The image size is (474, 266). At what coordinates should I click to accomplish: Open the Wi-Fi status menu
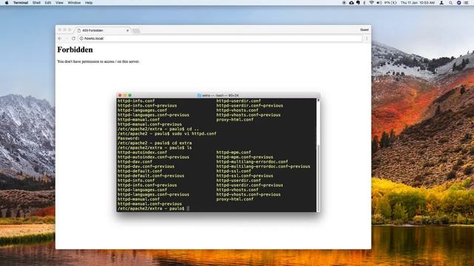point(372,3)
